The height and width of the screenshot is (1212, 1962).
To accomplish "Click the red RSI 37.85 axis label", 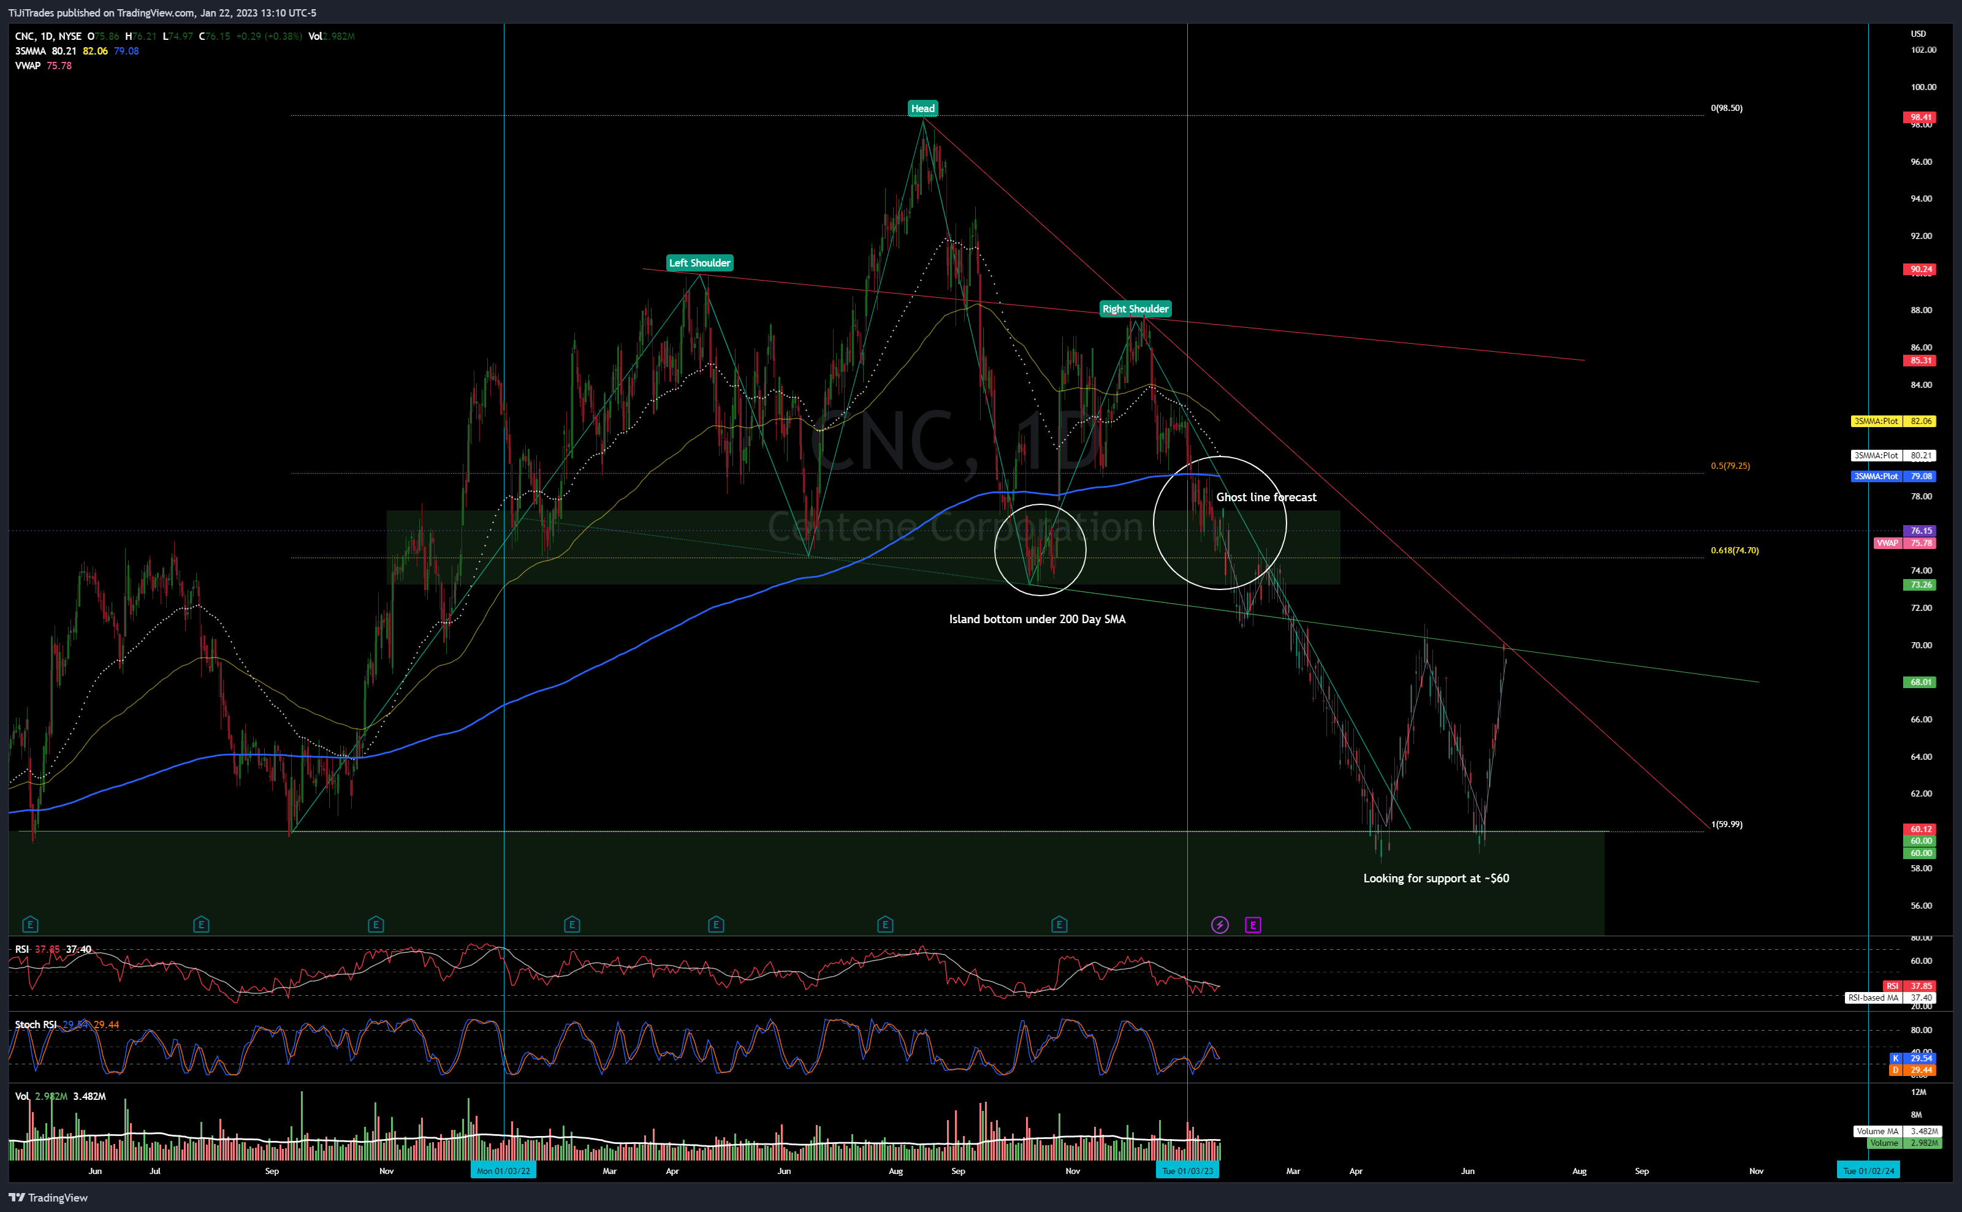I will tap(1909, 986).
